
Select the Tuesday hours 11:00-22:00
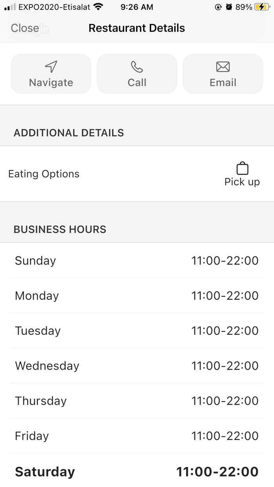[x=225, y=331]
